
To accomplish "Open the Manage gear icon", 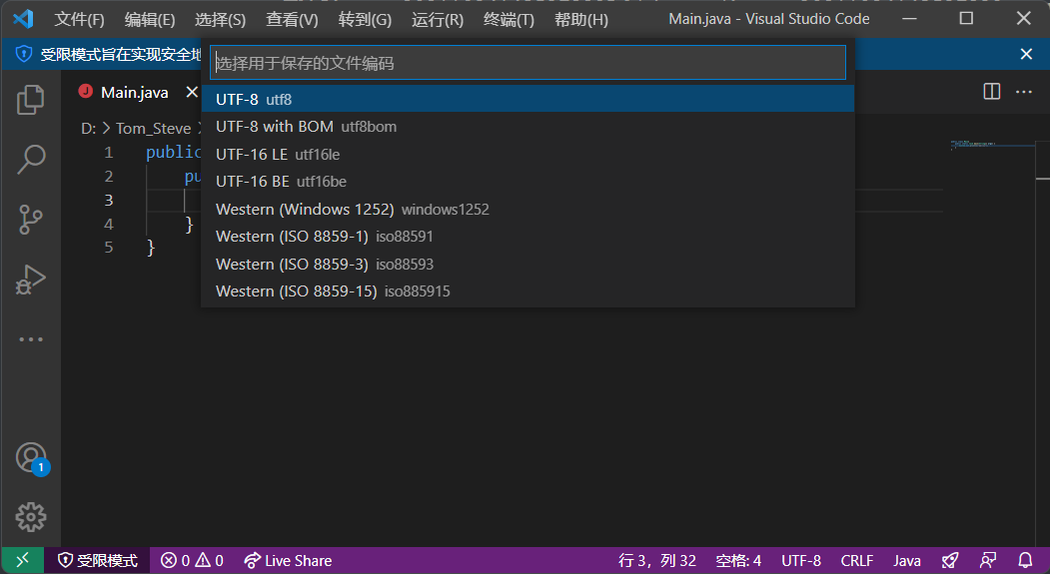I will [31, 516].
